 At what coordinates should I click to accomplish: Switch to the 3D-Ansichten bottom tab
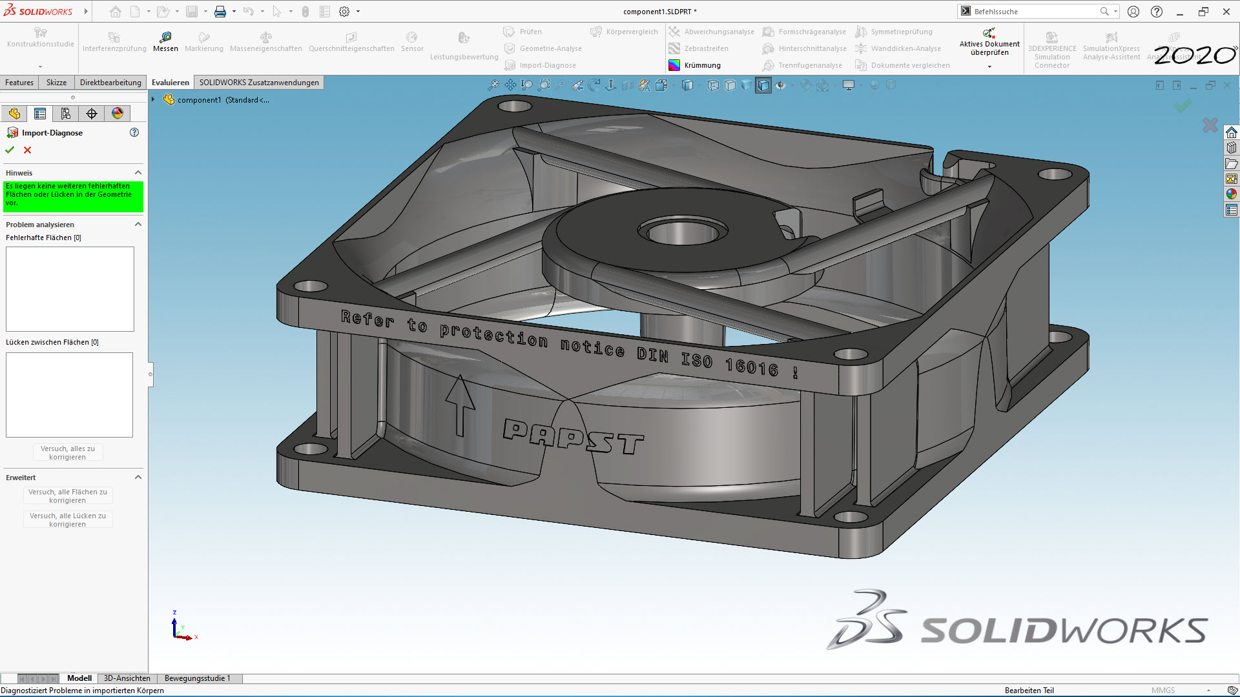(127, 678)
